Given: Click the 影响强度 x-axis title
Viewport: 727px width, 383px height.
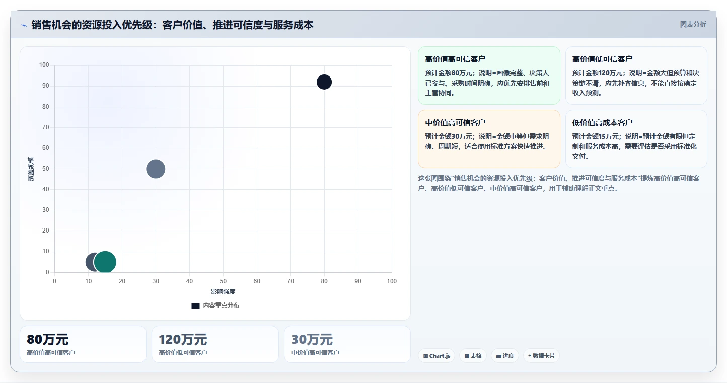Looking at the screenshot, I should coord(223,292).
